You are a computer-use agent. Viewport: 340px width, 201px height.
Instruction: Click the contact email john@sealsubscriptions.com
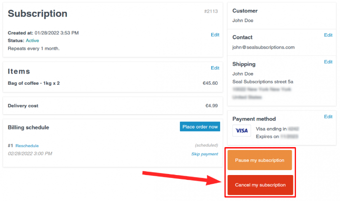(x=263, y=47)
